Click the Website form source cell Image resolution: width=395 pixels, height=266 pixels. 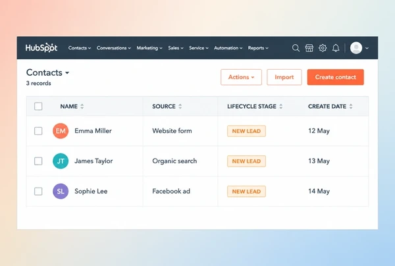(x=172, y=131)
